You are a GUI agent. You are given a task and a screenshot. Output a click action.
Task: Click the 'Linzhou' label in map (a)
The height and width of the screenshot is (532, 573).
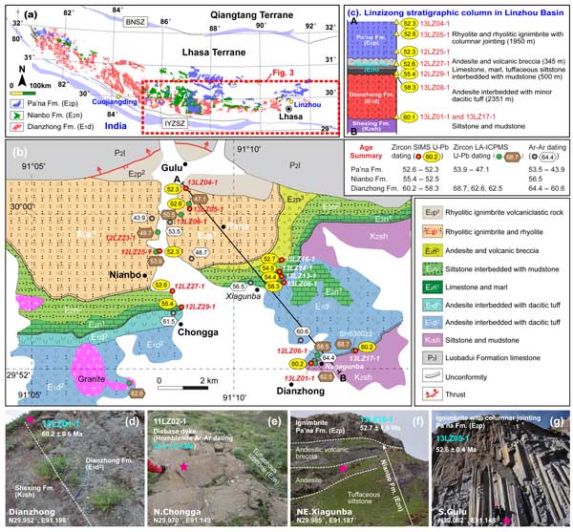(x=308, y=104)
